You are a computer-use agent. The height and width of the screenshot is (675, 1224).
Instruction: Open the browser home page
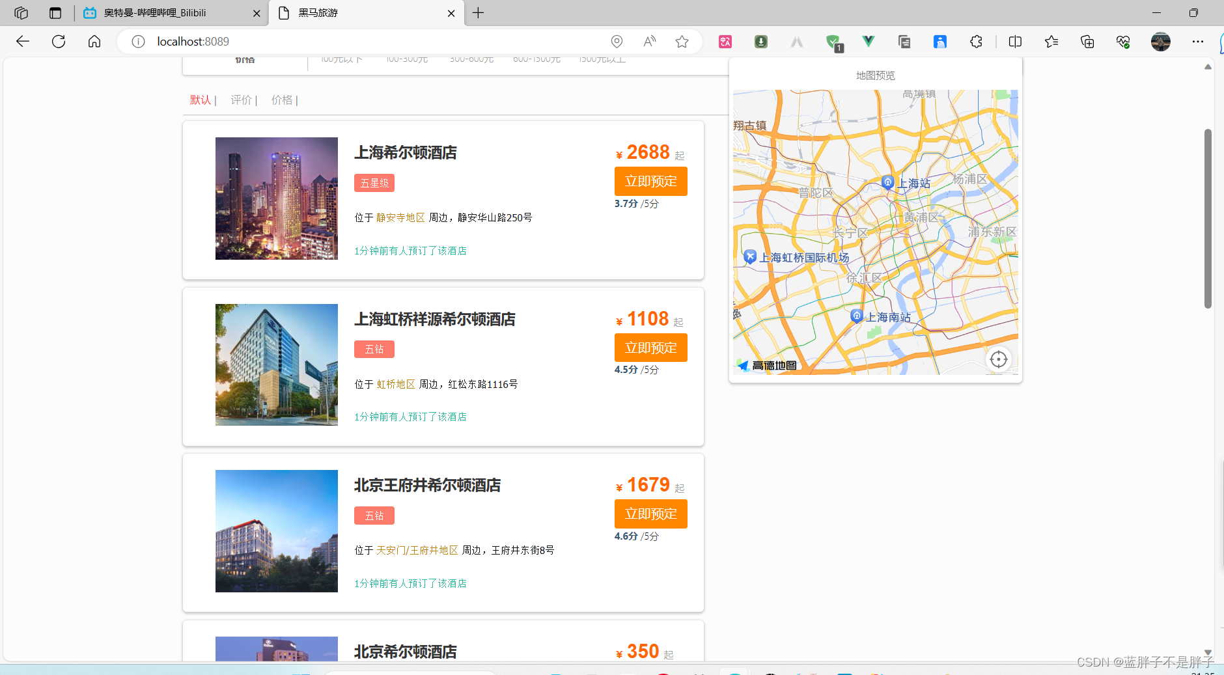(94, 42)
